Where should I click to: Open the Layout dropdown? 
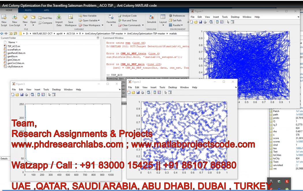click(163, 25)
